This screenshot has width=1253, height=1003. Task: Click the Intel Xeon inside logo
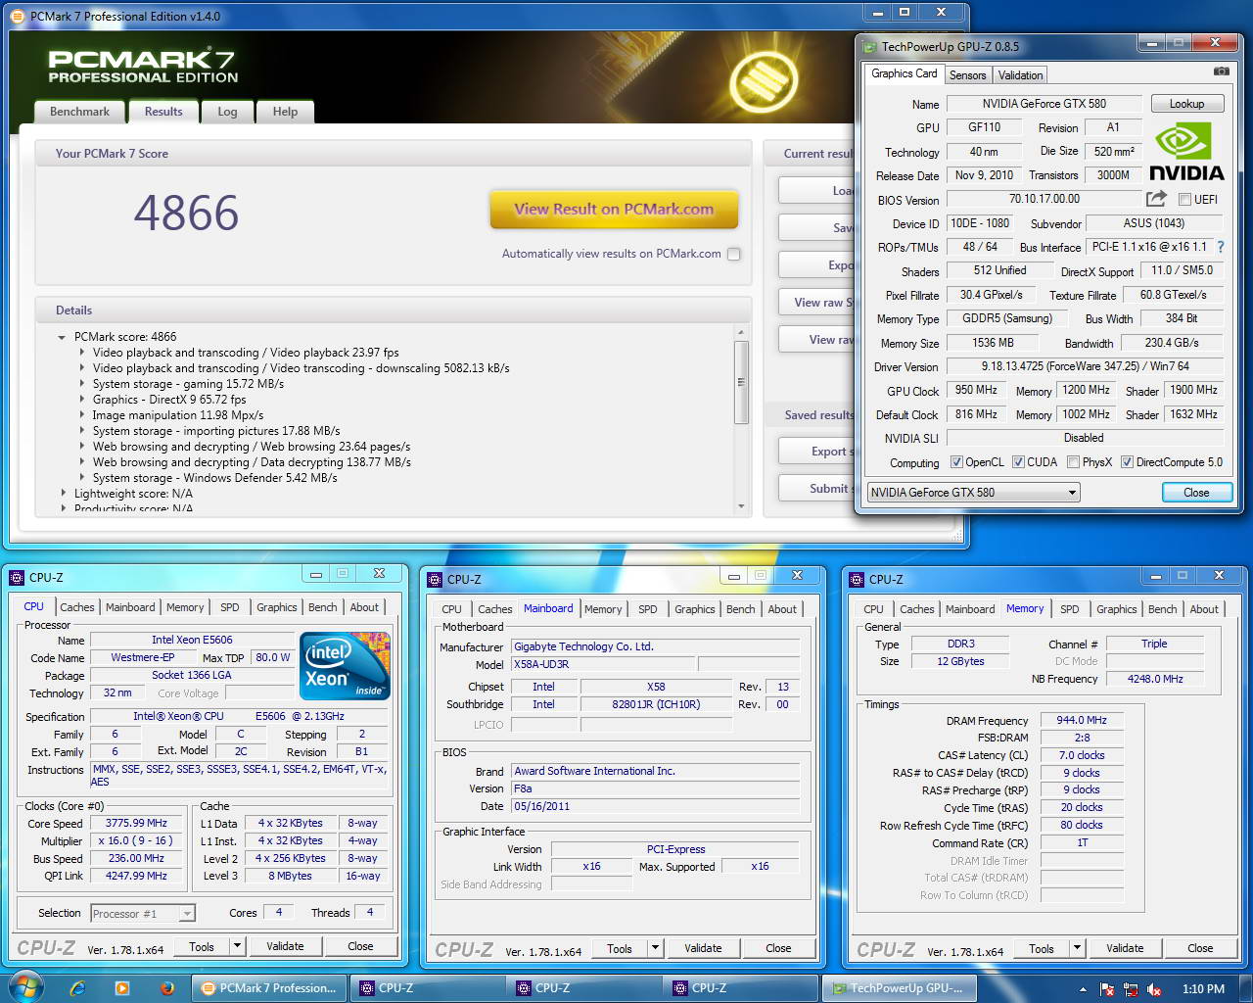point(347,666)
